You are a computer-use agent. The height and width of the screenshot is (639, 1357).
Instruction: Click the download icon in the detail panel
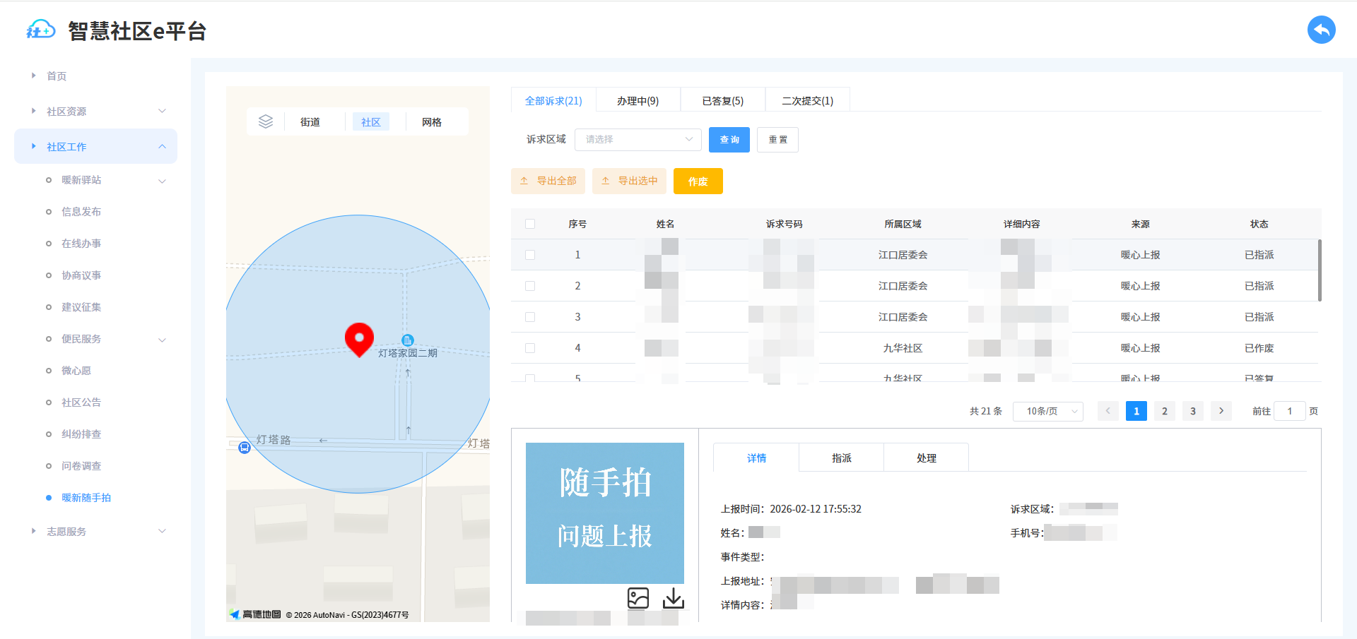(x=672, y=598)
